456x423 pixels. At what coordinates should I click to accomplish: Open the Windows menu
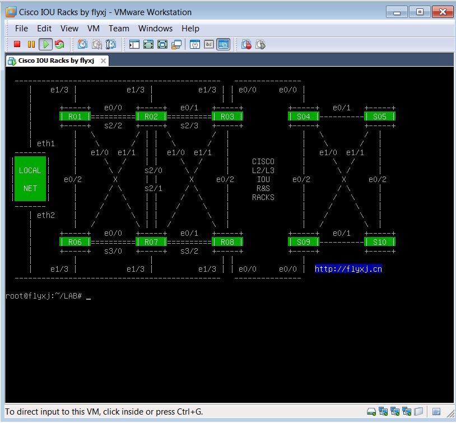155,29
